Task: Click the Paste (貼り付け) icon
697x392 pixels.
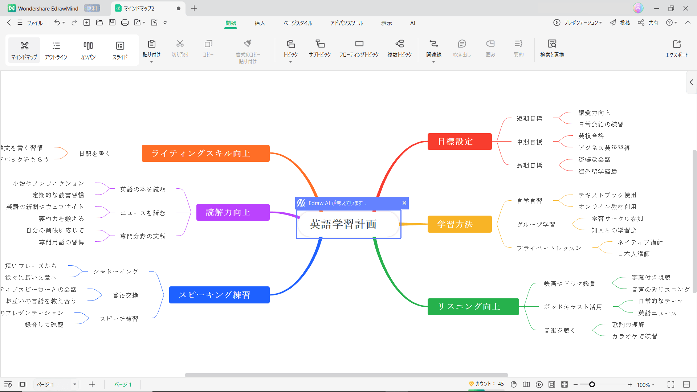Action: point(151,44)
